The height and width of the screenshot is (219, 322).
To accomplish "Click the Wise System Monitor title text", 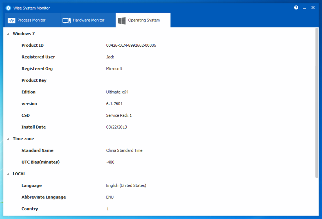I will click(x=32, y=8).
